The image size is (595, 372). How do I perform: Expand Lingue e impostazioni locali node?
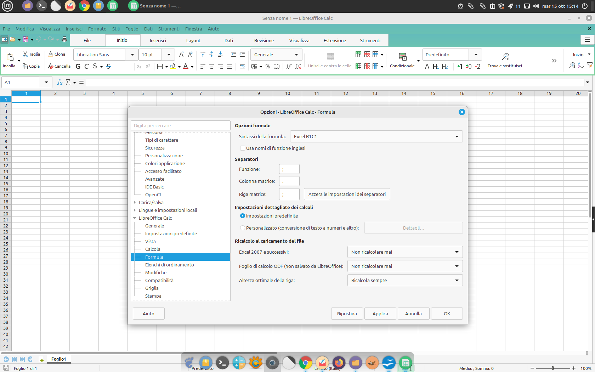point(135,210)
